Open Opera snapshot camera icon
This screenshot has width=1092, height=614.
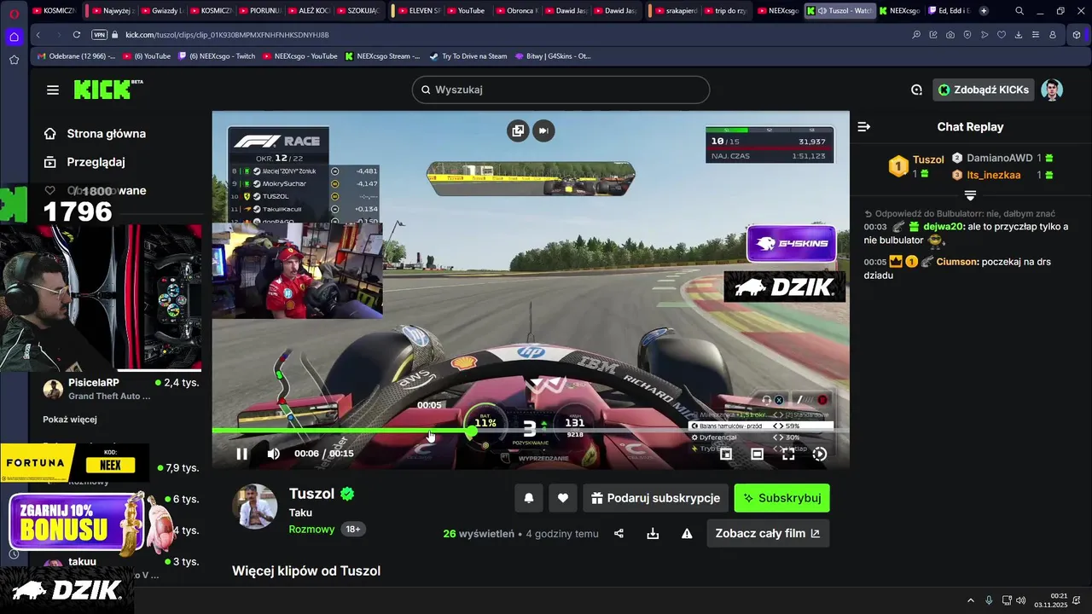[950, 35]
